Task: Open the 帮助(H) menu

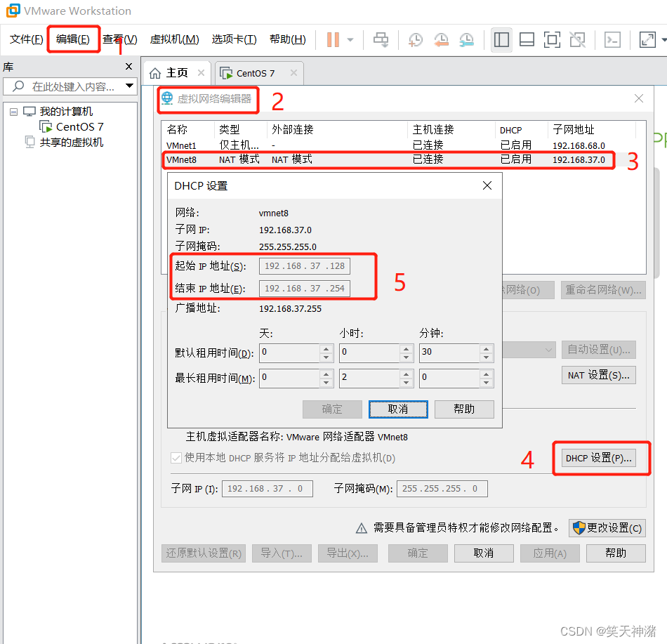Action: tap(288, 39)
